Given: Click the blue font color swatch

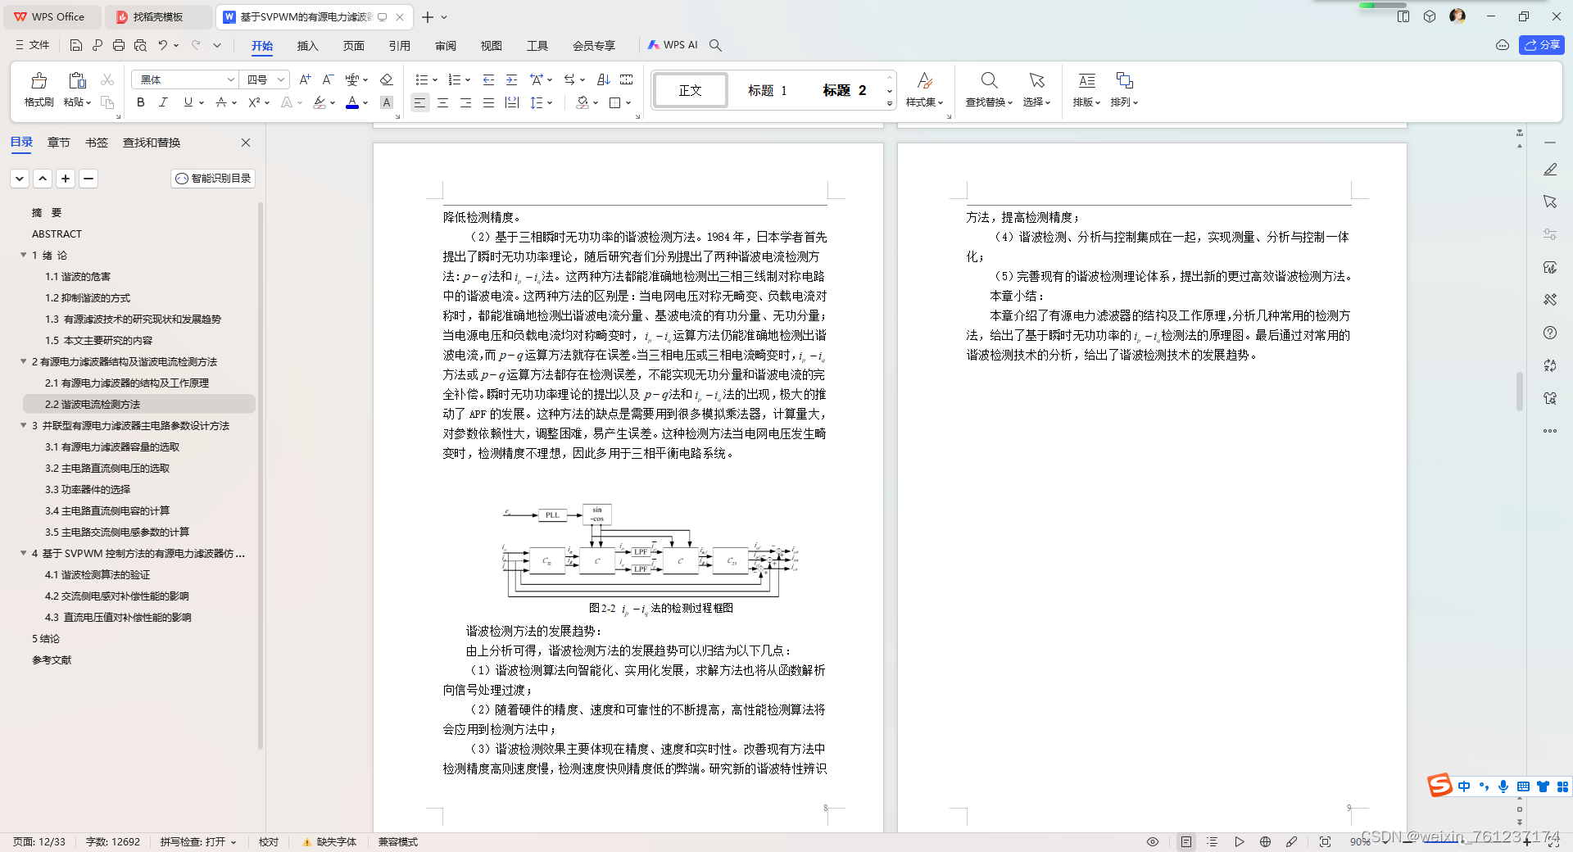Looking at the screenshot, I should click(352, 102).
